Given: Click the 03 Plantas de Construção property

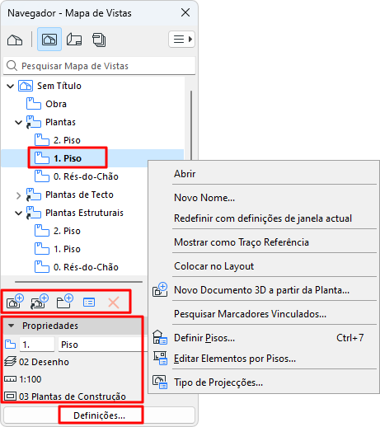Looking at the screenshot, I should 73,396.
